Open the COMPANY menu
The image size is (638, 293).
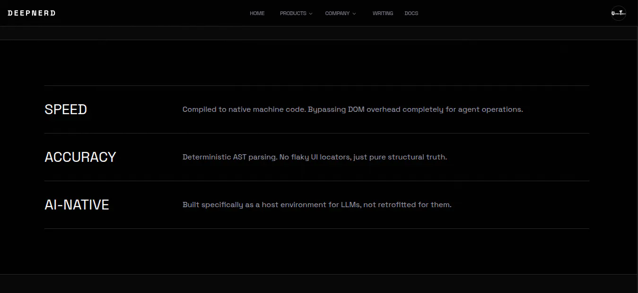point(341,13)
